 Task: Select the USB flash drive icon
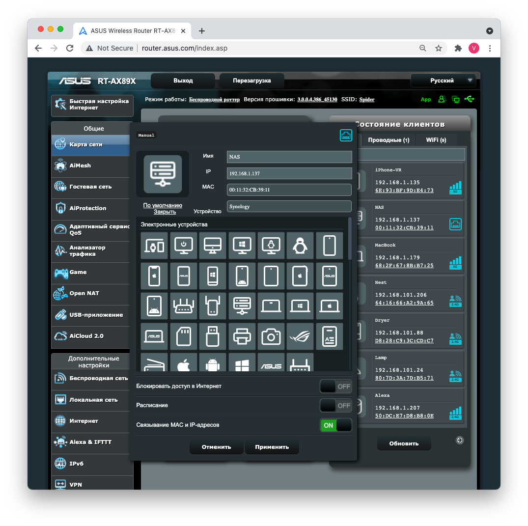[213, 336]
